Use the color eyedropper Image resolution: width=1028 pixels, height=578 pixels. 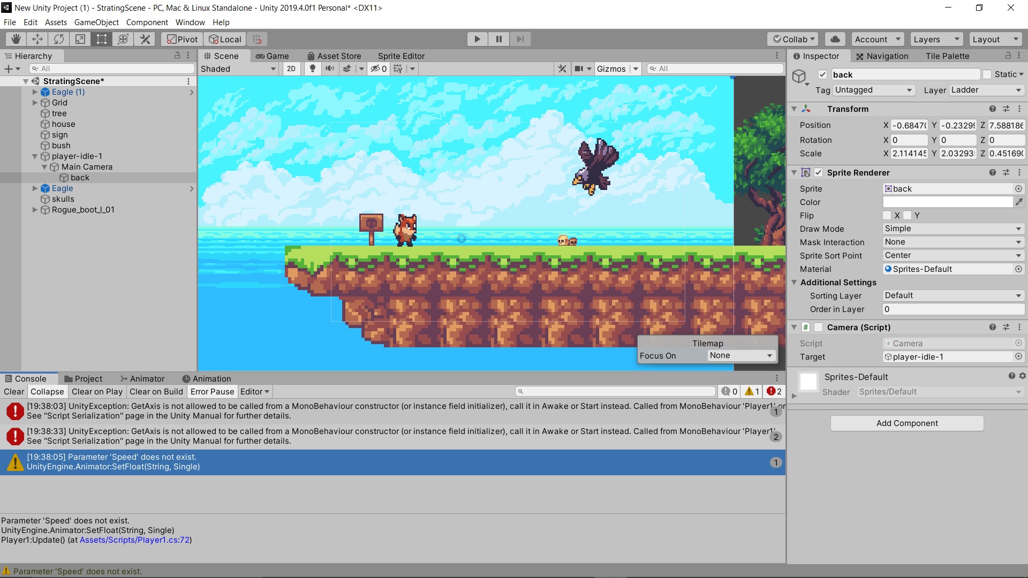coord(1019,202)
